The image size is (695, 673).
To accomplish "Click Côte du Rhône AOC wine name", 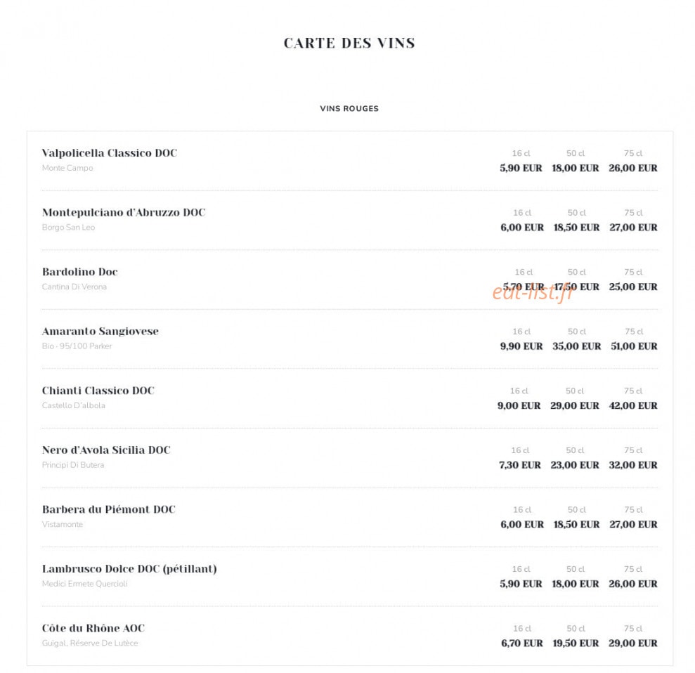I will point(93,628).
